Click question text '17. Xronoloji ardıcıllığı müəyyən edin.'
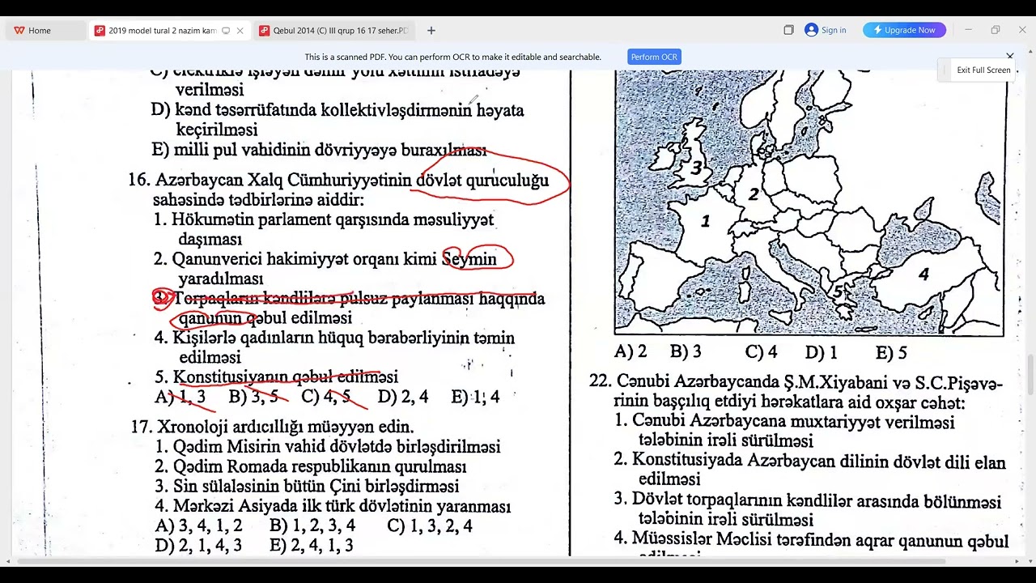The image size is (1036, 583). click(x=273, y=427)
